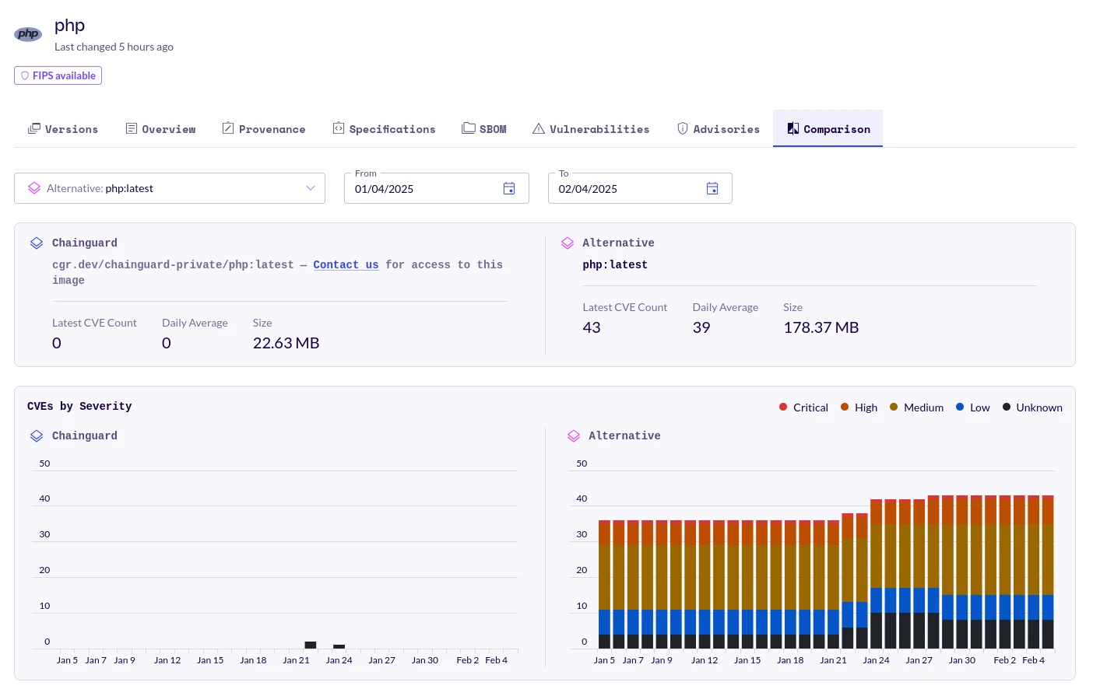Switch to the Overview tab
The width and height of the screenshot is (1093, 696).
pos(160,128)
